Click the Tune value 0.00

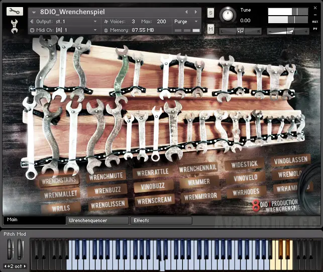tap(245, 21)
